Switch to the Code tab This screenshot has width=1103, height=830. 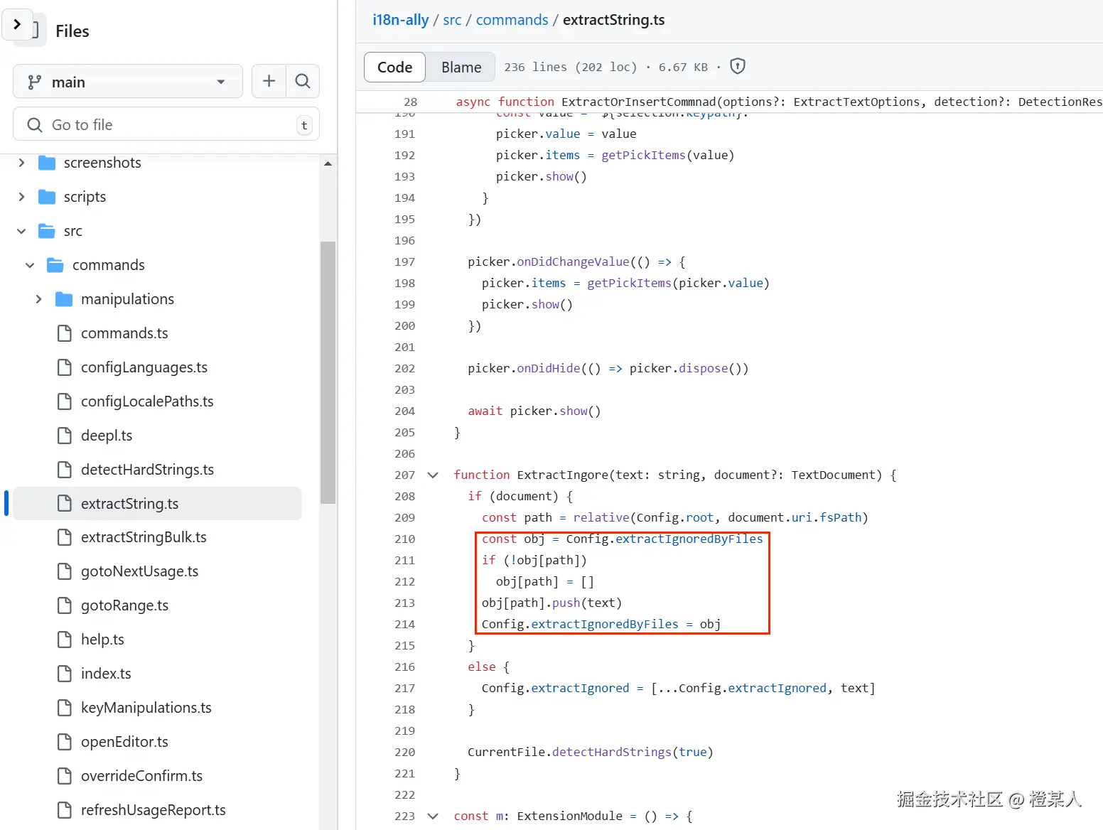coord(394,67)
